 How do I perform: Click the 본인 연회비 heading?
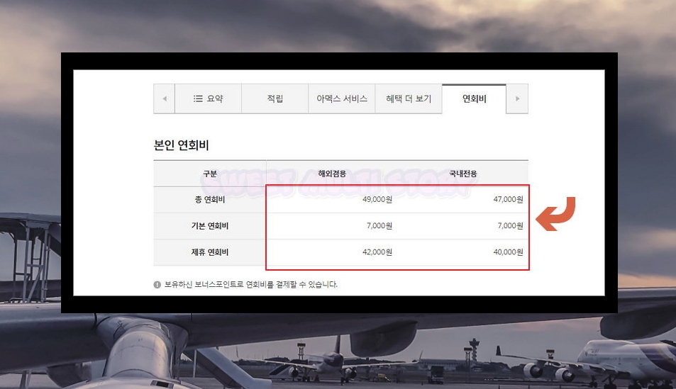[x=181, y=145]
